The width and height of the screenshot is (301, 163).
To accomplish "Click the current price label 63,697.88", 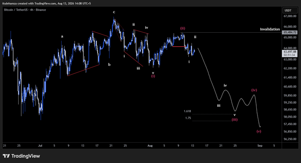I will 289,52.
